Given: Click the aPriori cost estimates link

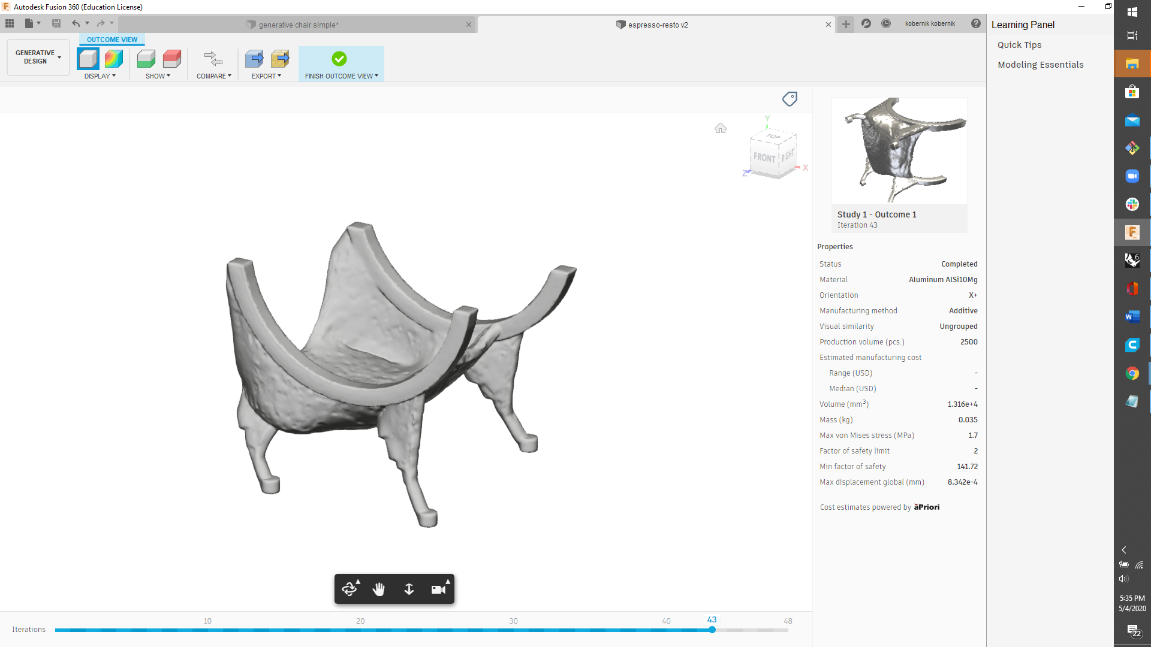Looking at the screenshot, I should [926, 507].
